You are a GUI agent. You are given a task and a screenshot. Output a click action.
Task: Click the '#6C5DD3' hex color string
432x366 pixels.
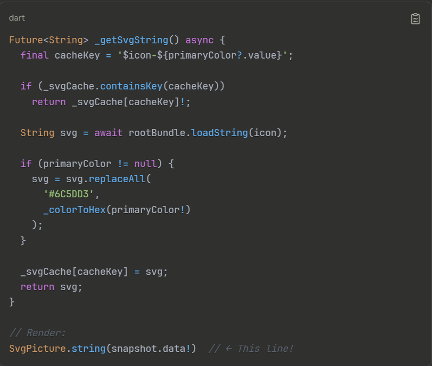tap(69, 194)
